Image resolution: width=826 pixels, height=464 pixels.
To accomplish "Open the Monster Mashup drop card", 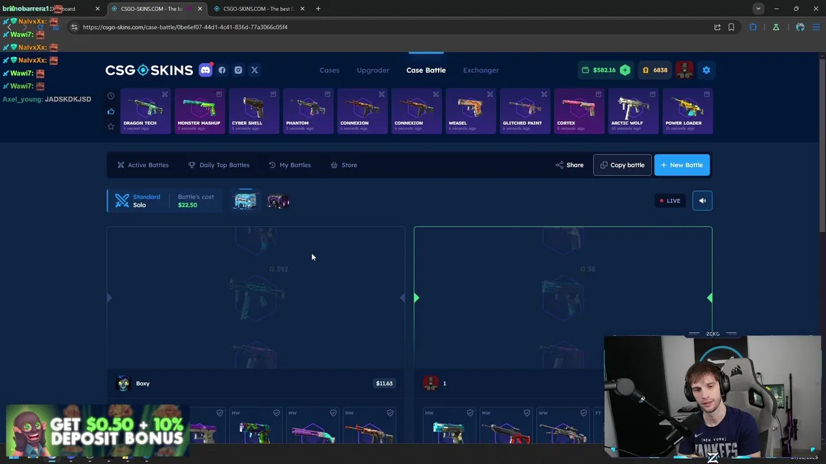I will 199,111.
